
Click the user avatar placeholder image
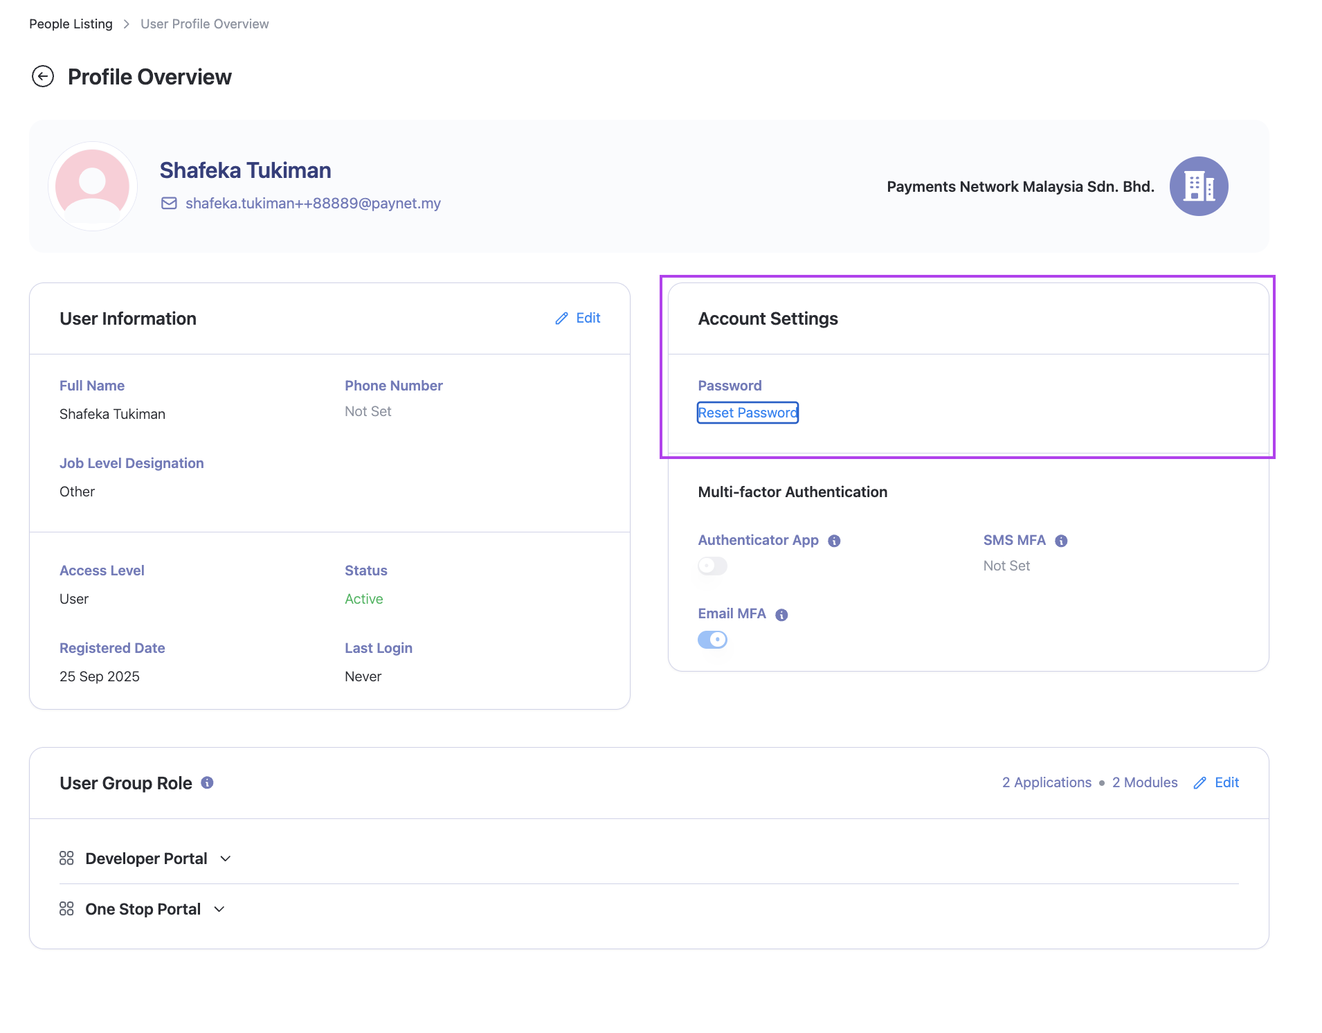point(93,186)
